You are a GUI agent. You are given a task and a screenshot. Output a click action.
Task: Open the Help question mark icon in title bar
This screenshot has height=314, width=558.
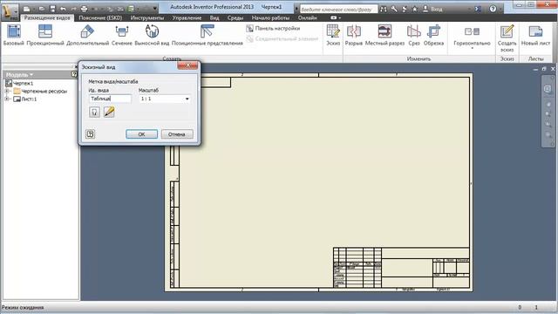click(493, 10)
